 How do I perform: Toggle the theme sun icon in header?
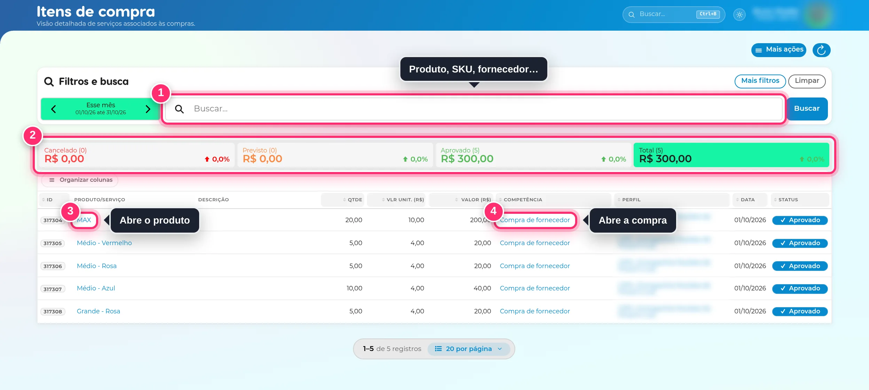point(739,15)
